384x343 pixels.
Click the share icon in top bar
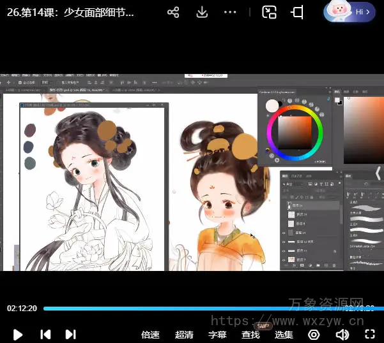[x=173, y=12]
